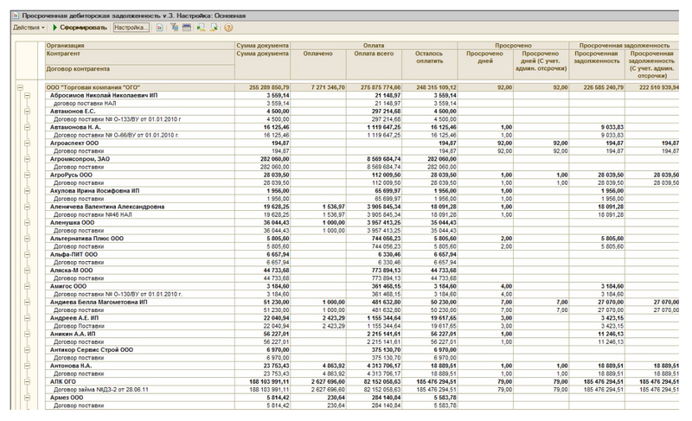The width and height of the screenshot is (692, 421).
Task: Open help with the question mark icon
Action: (228, 28)
